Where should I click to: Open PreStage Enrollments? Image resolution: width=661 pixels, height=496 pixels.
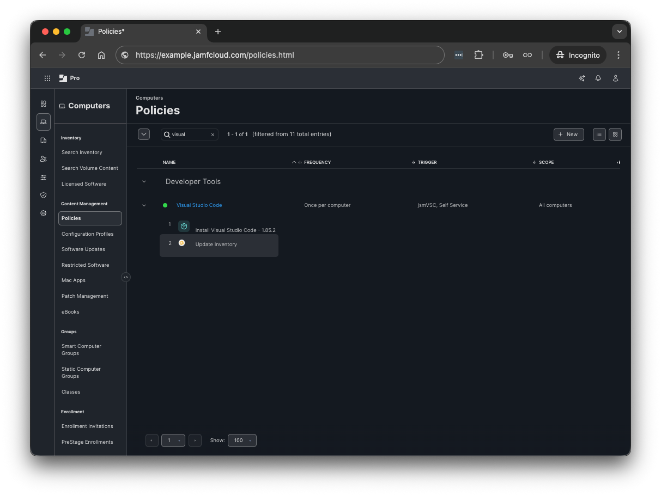[87, 442]
